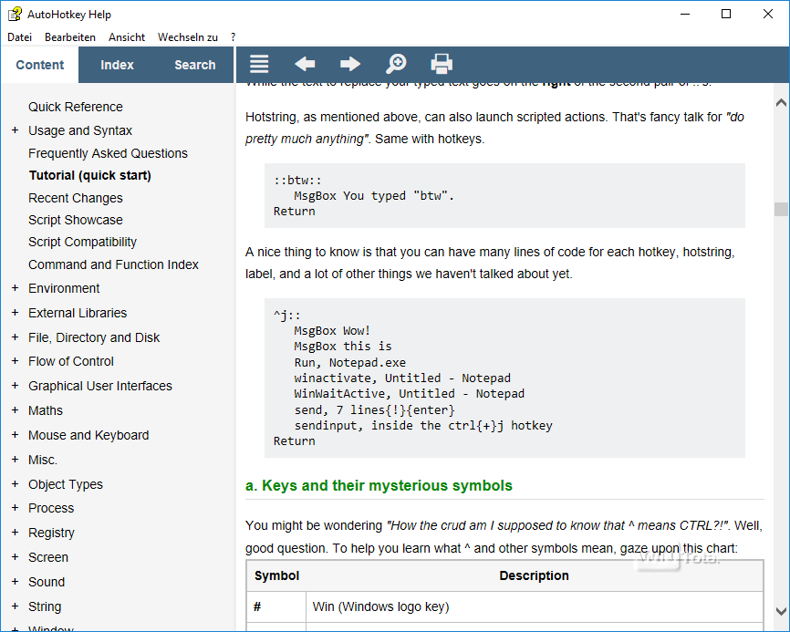Click the AutoHotkey Help title bar icon
Screen dimensions: 790x632
(15, 15)
